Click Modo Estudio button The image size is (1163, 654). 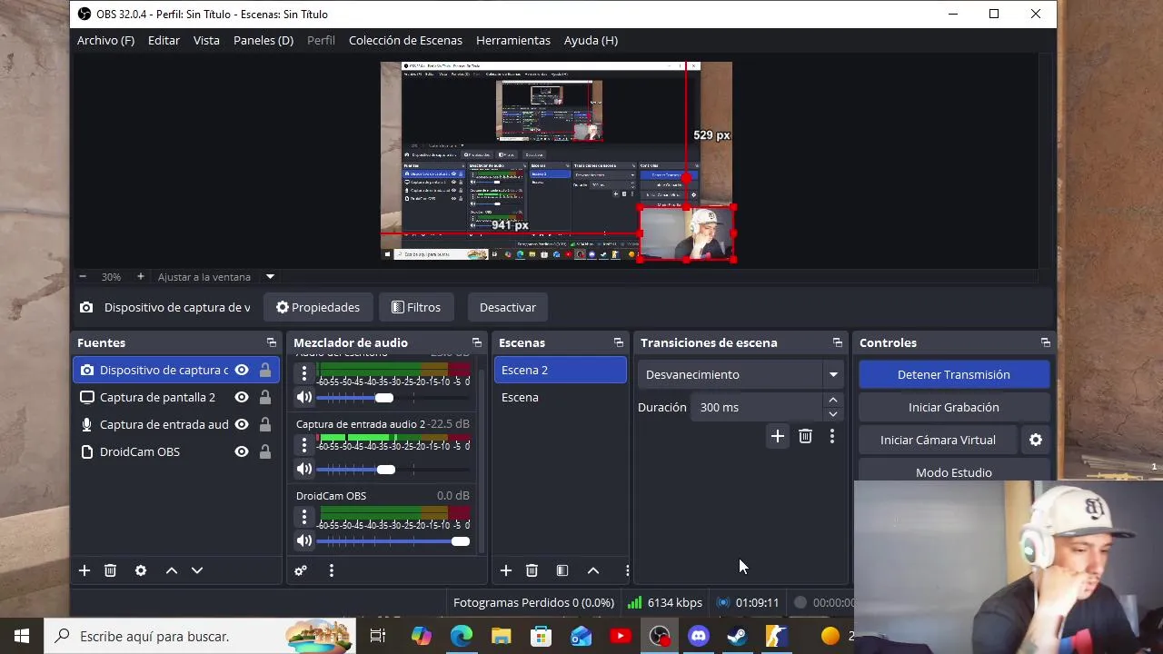(954, 471)
